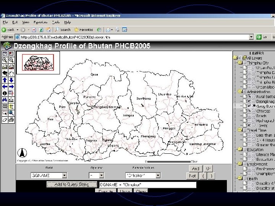Screen dimensions: 275x206
Task: Open the Help menu
Action: [67, 22]
